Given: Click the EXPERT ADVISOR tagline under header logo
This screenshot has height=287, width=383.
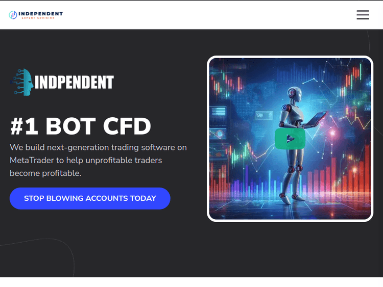Looking at the screenshot, I should (38, 18).
